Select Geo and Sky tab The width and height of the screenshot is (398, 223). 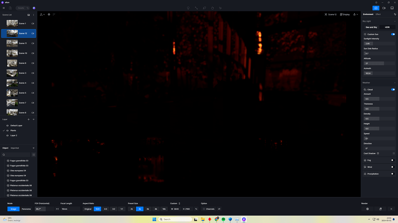[x=371, y=27]
